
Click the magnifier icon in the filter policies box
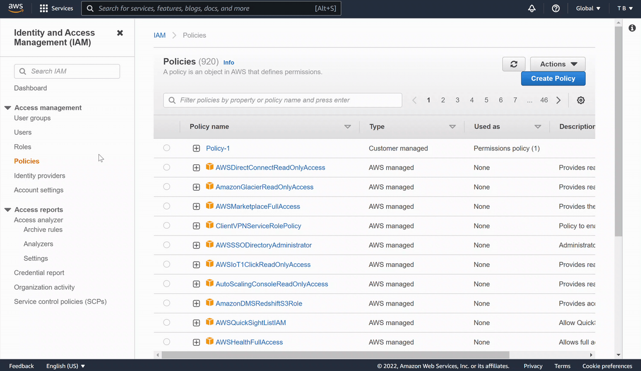(x=172, y=100)
